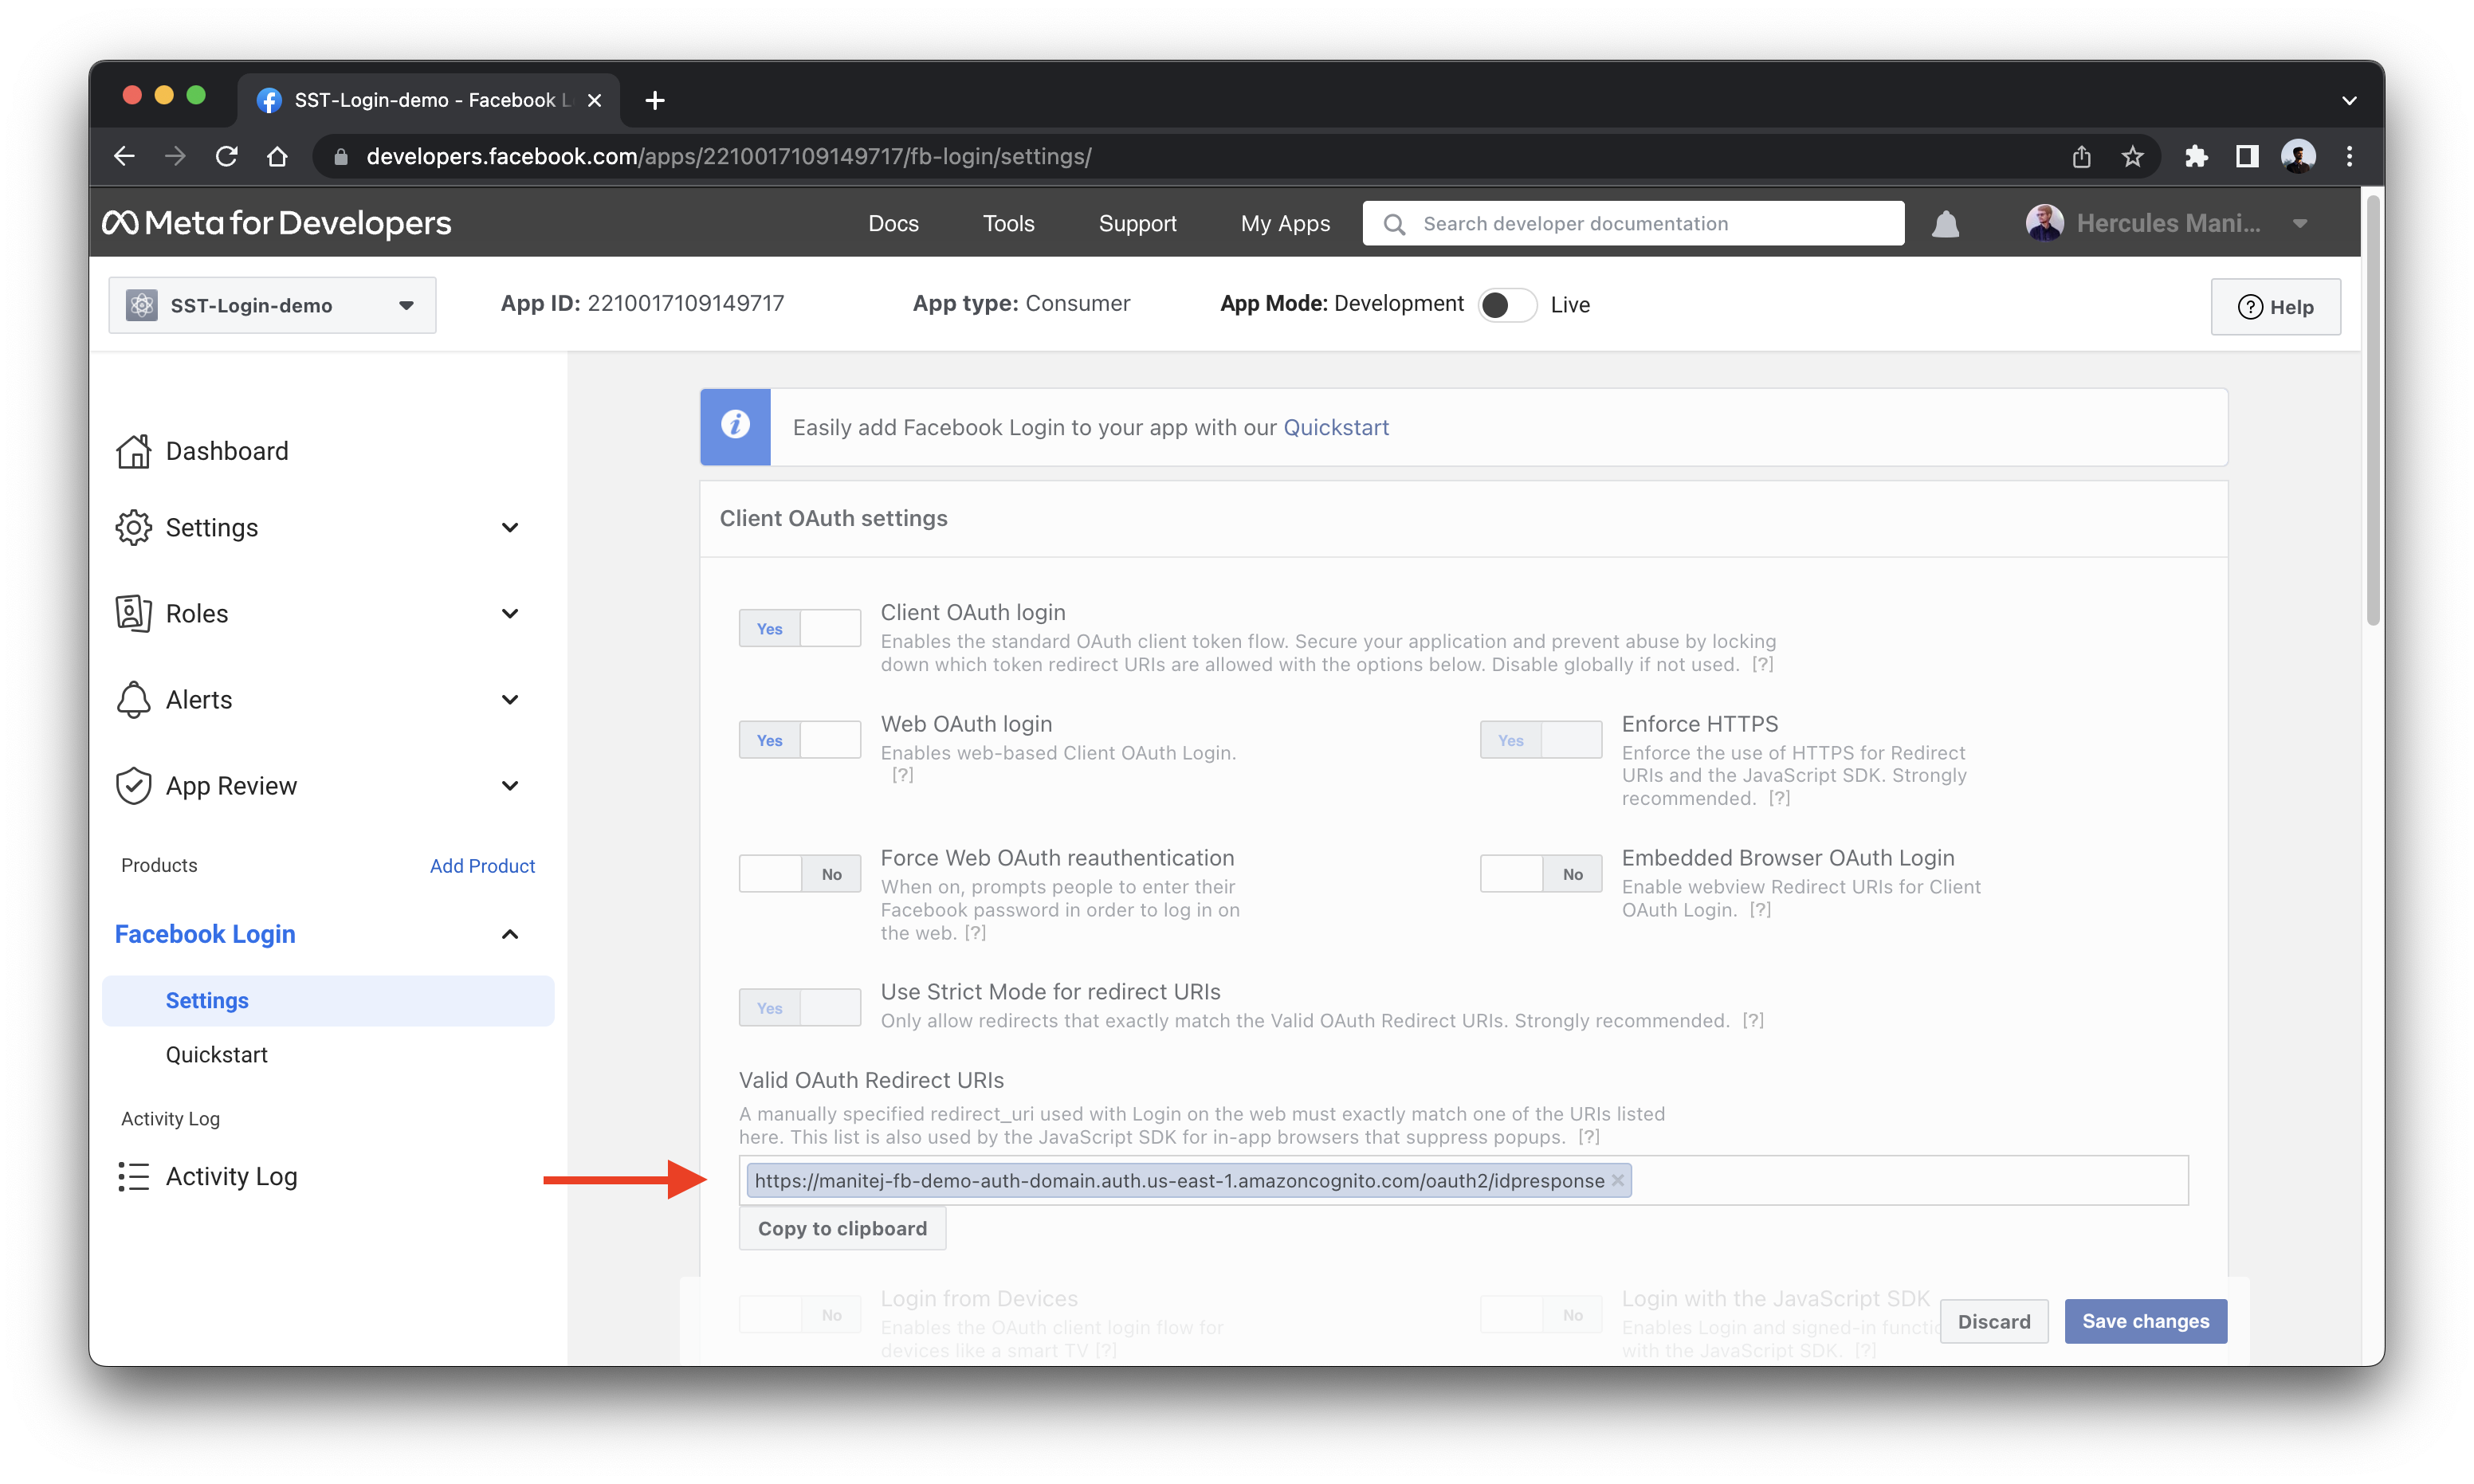Click My Apps in the top navigation

[1280, 222]
